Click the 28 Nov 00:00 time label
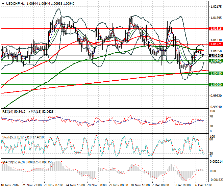223x189 pixels. click(x=97, y=185)
